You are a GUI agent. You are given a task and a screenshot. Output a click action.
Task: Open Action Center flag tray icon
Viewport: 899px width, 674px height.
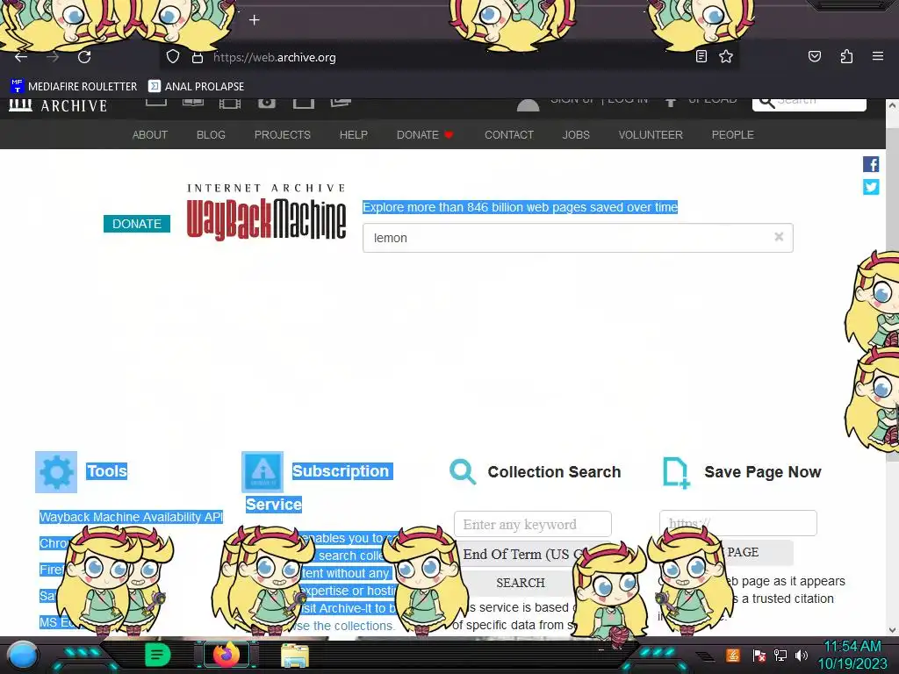pos(759,655)
